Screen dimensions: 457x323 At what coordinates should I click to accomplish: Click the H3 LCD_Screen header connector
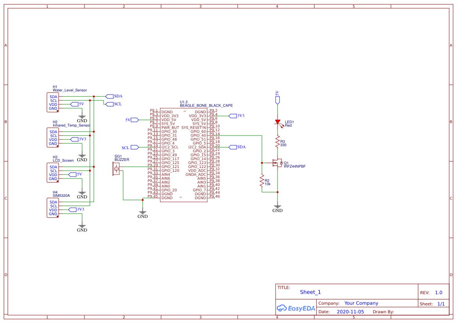[x=52, y=173]
